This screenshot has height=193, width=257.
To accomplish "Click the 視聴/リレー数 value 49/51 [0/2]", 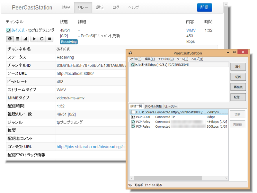I will click(66, 114).
